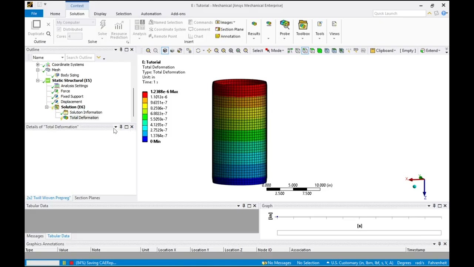Open the File menu

point(34,14)
